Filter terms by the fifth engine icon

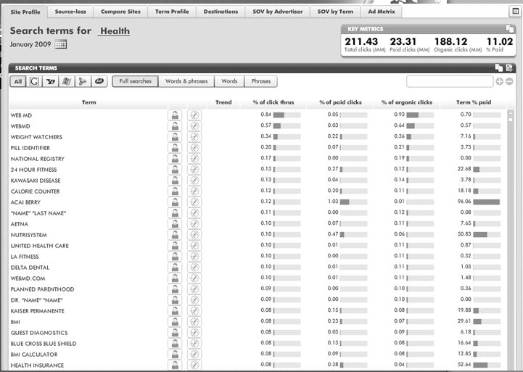click(83, 81)
